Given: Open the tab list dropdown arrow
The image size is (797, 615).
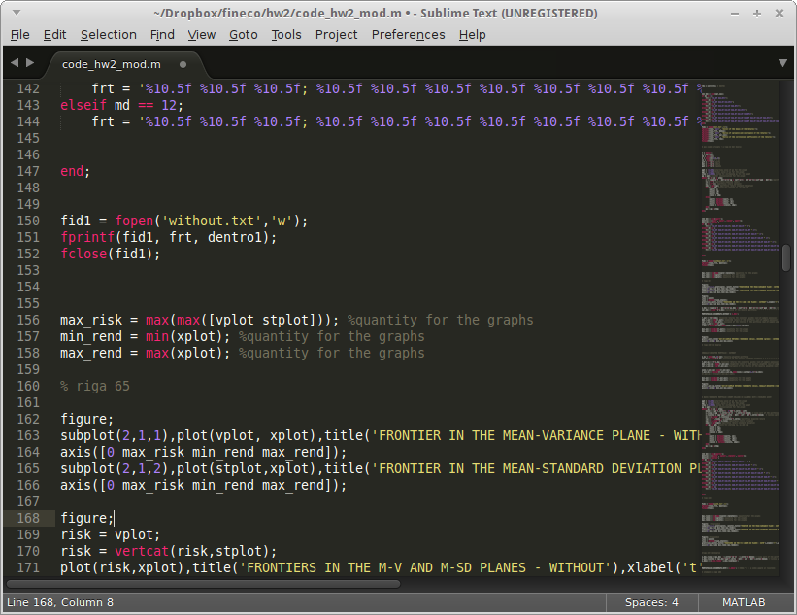Looking at the screenshot, I should coord(782,63).
